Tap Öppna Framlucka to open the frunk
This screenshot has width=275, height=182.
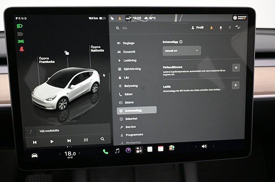pyautogui.click(x=47, y=60)
